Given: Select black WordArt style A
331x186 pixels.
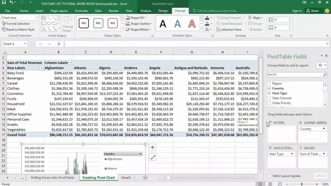Looking at the screenshot, I should pos(163,24).
